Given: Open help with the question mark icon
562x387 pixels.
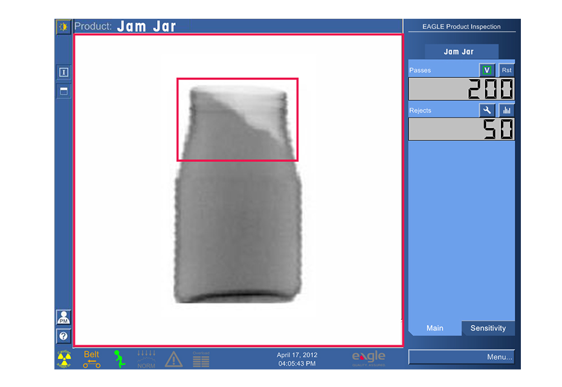Looking at the screenshot, I should [63, 336].
